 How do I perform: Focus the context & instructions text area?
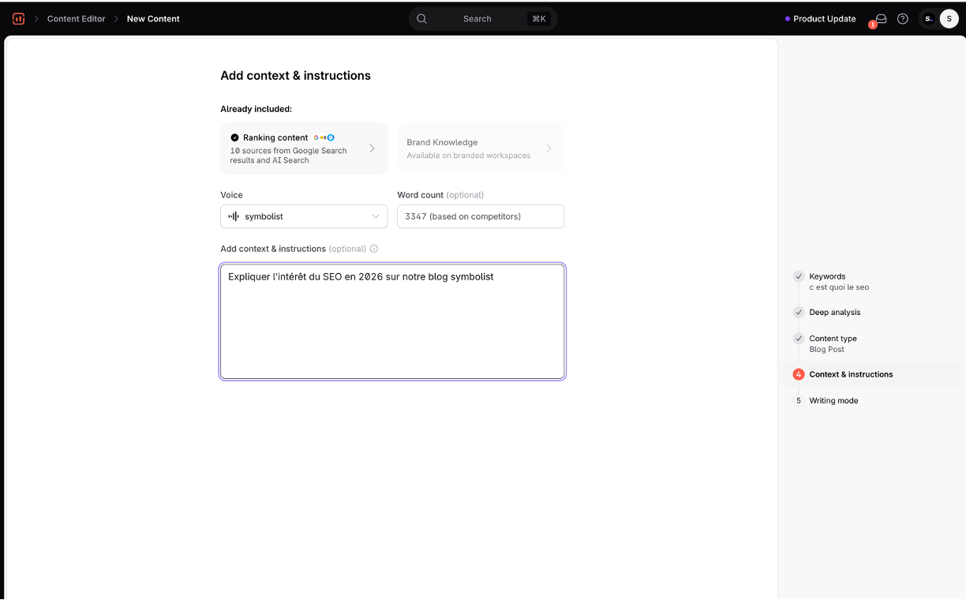click(392, 322)
